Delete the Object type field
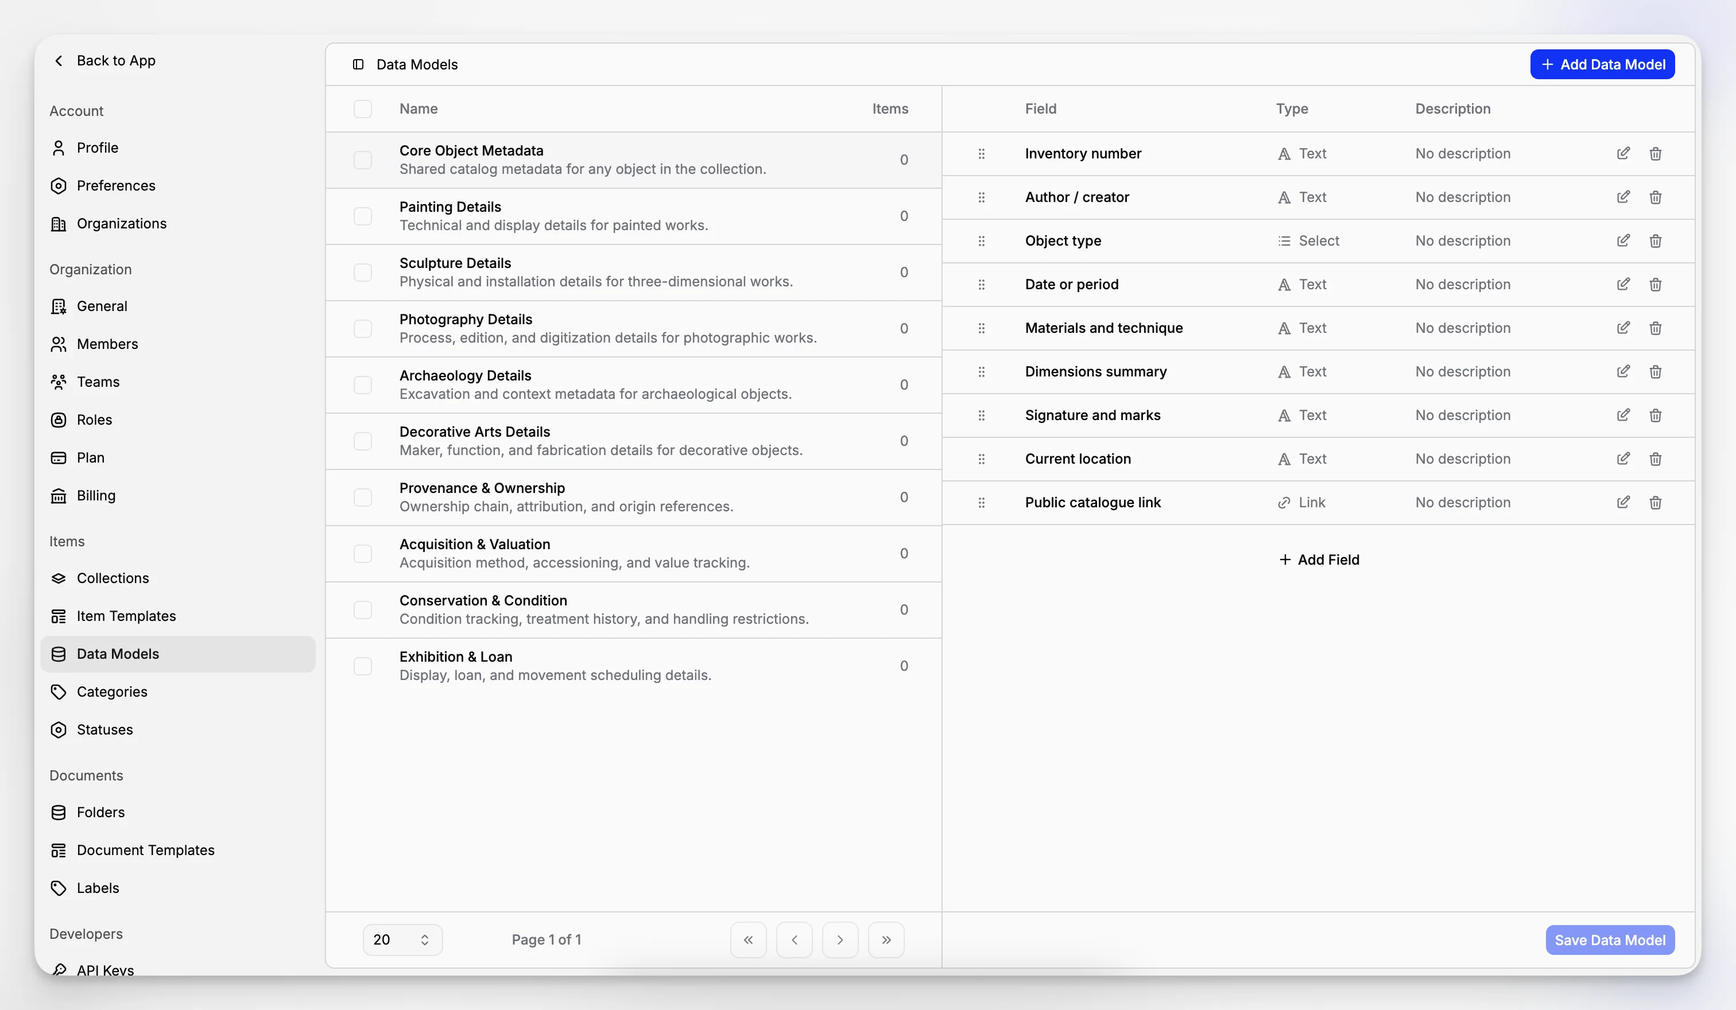The height and width of the screenshot is (1010, 1736). tap(1656, 241)
